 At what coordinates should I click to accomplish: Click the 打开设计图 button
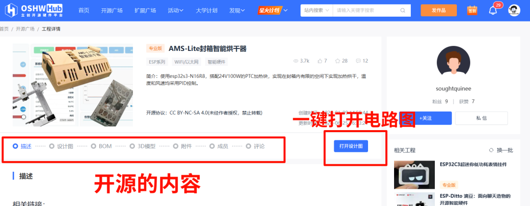tap(351, 146)
